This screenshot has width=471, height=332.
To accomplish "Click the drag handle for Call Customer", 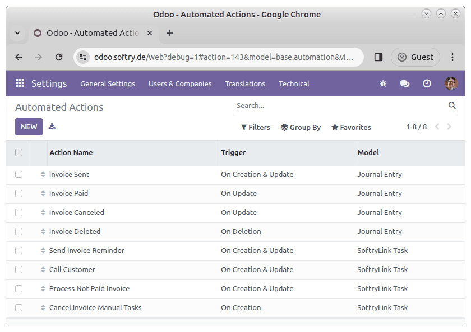I will point(43,270).
